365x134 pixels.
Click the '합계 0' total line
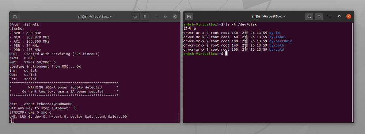point(190,29)
